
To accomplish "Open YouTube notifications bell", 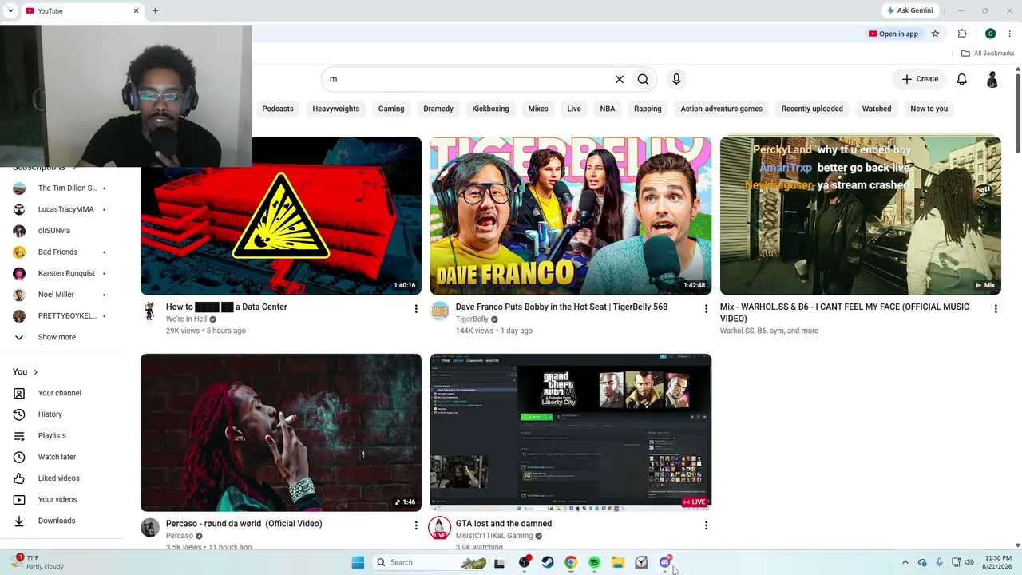I will (x=962, y=79).
